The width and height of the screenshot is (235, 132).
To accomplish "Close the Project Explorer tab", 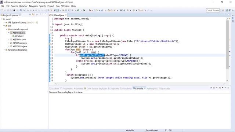I will (x=20, y=15).
